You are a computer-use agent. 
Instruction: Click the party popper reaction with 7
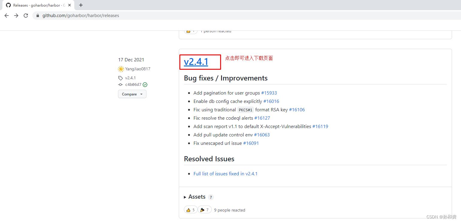205,210
